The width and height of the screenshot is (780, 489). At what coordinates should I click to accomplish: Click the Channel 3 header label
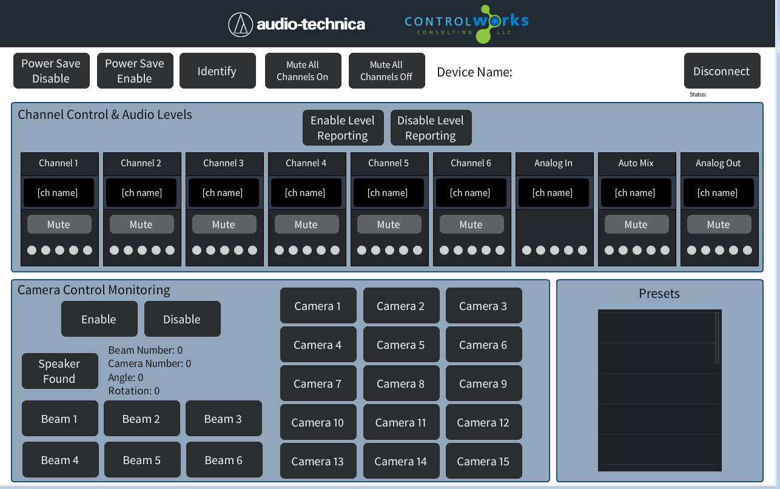pos(224,163)
